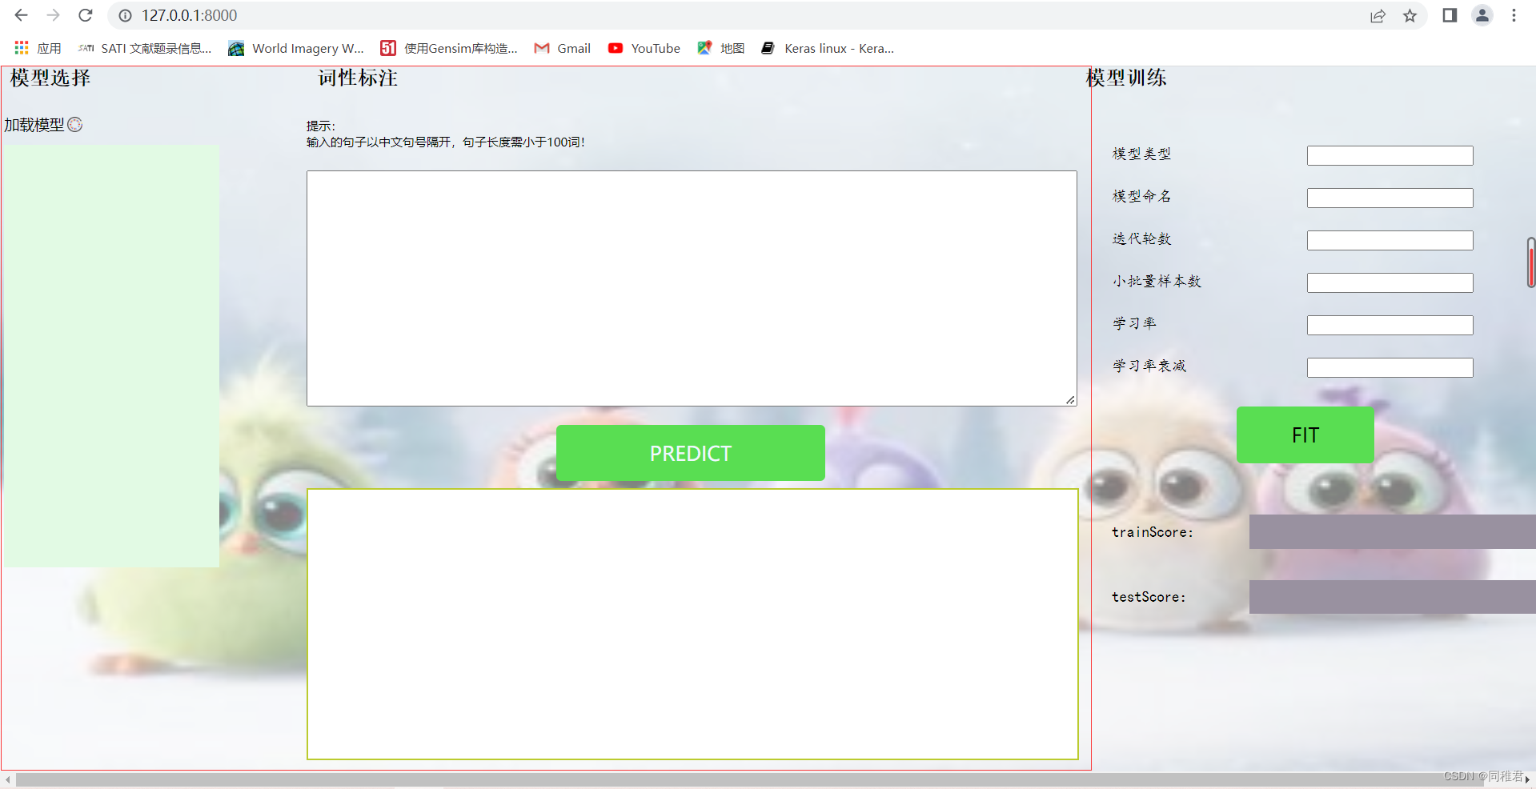Open 使用Gensim库构造 bookmark
Viewport: 1536px width, 789px height.
coord(449,48)
